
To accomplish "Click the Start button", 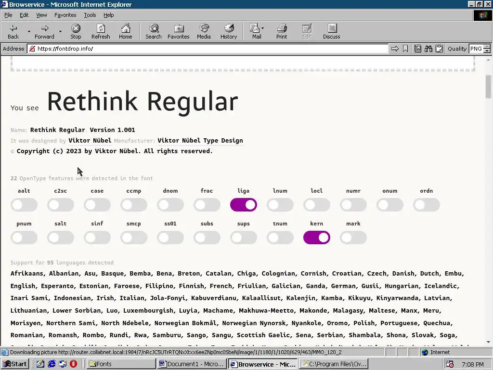I will (x=15, y=364).
